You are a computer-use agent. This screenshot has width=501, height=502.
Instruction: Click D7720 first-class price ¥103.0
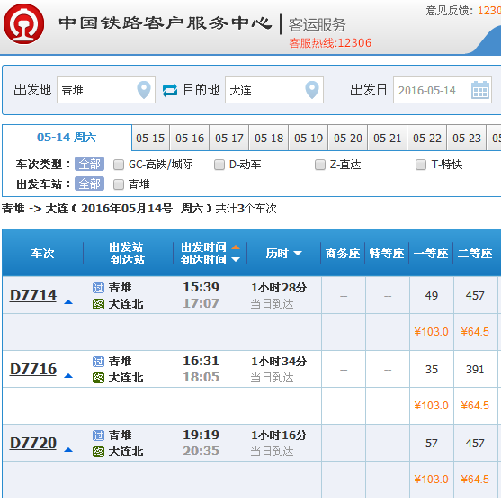(x=431, y=480)
